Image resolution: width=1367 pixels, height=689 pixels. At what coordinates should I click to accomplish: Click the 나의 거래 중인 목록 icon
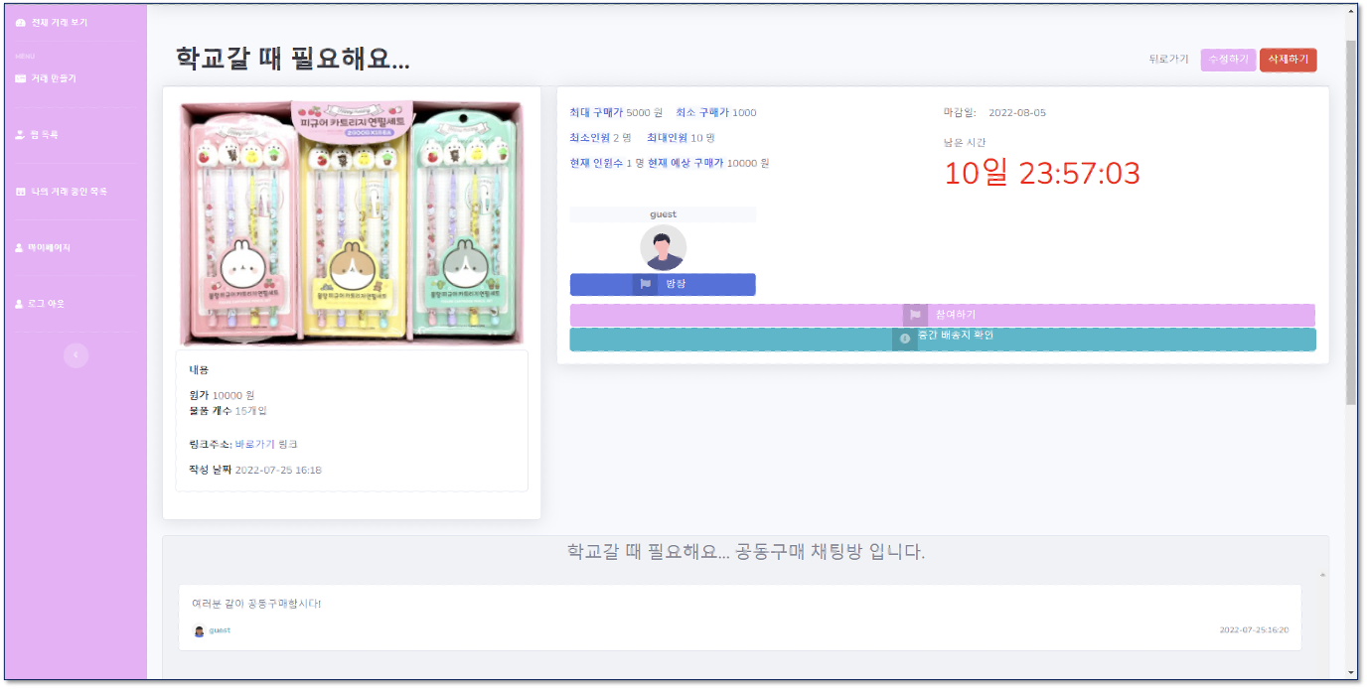click(21, 192)
